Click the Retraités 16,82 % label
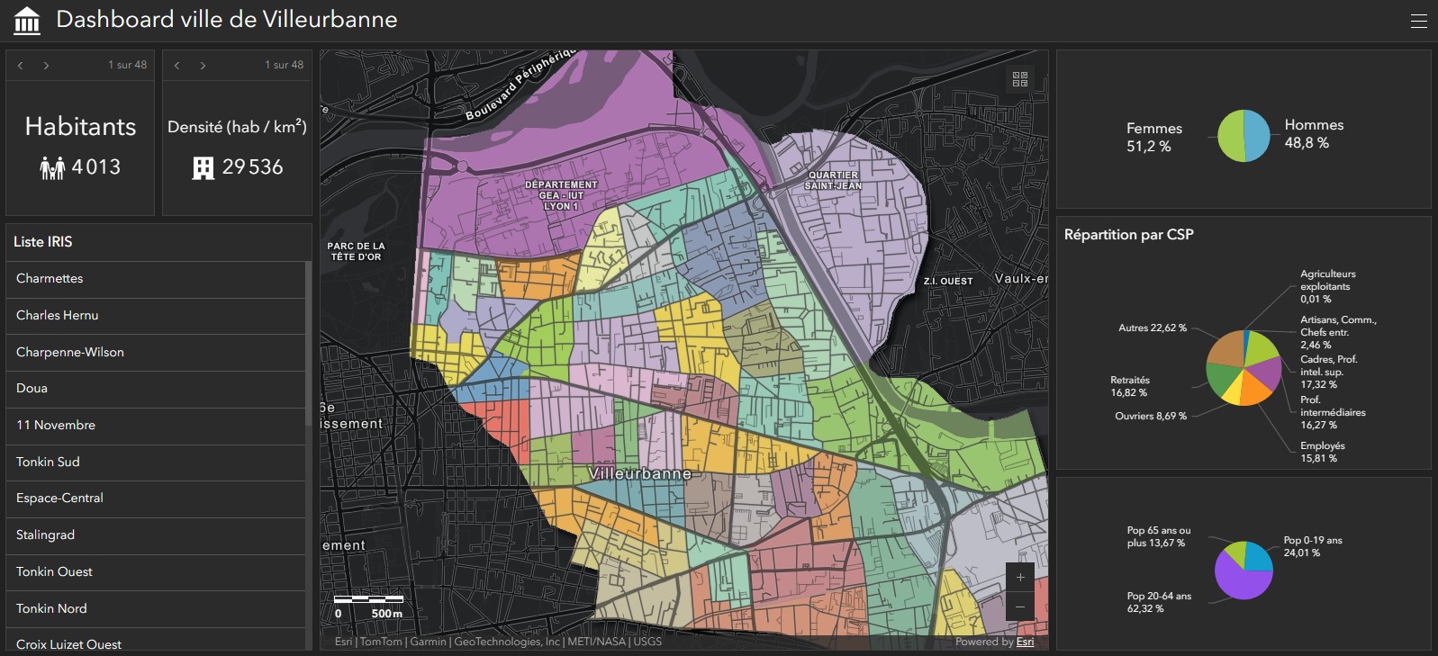The height and width of the screenshot is (656, 1438). pos(1129,386)
